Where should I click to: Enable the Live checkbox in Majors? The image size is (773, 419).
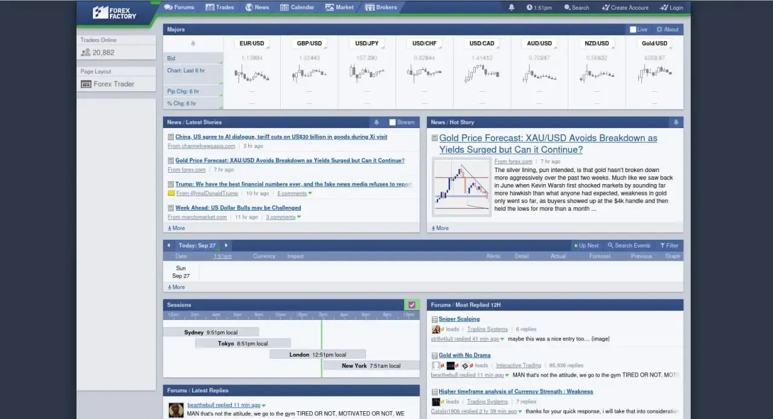(x=633, y=30)
